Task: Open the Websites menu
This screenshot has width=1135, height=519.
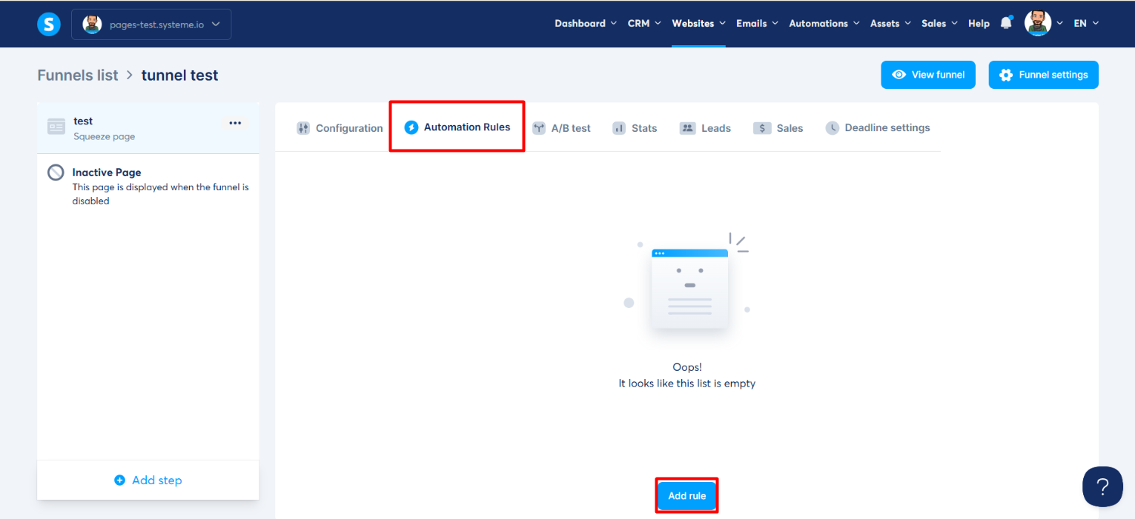Action: point(698,24)
